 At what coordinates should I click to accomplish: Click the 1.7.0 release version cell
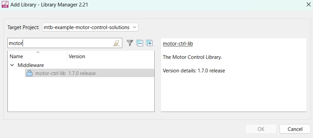pyautogui.click(x=82, y=73)
